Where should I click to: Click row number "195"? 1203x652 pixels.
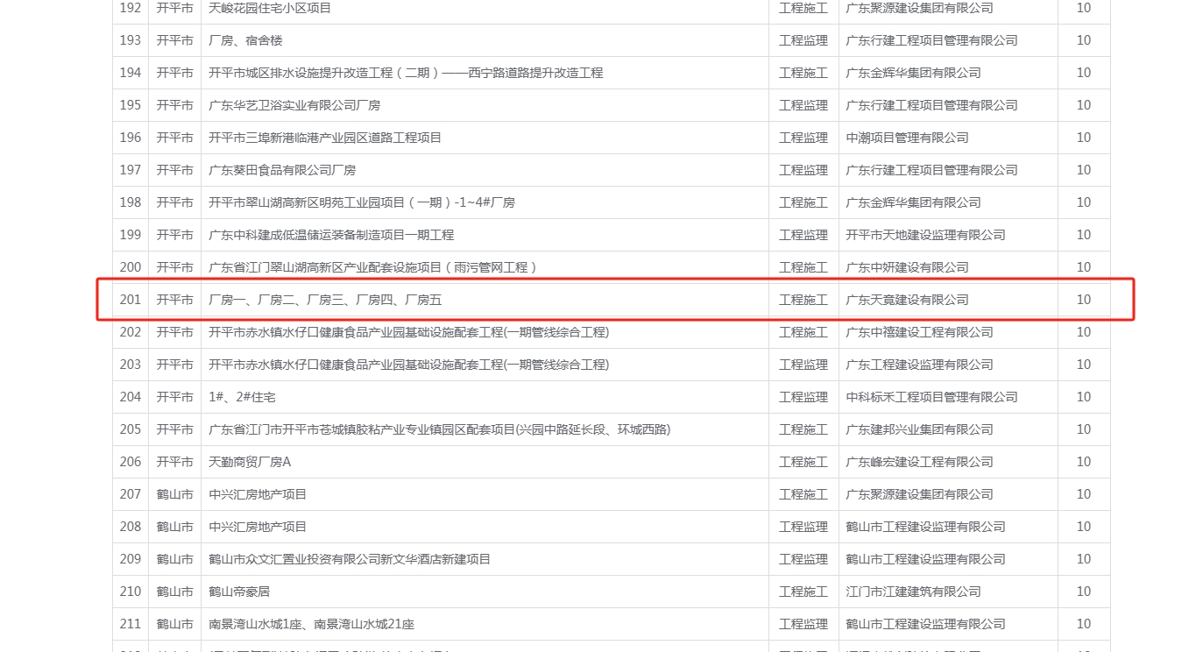131,105
